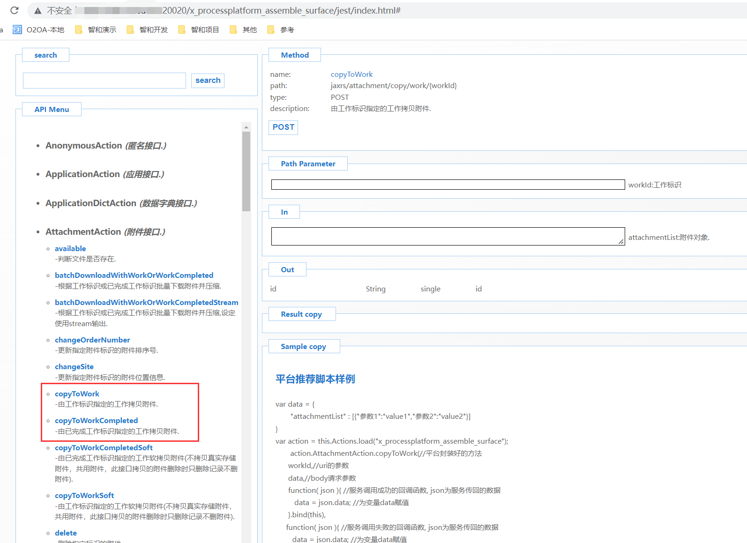Image resolution: width=747 pixels, height=543 pixels.
Task: Open the O2OA-本地 bookmark
Action: (x=38, y=30)
